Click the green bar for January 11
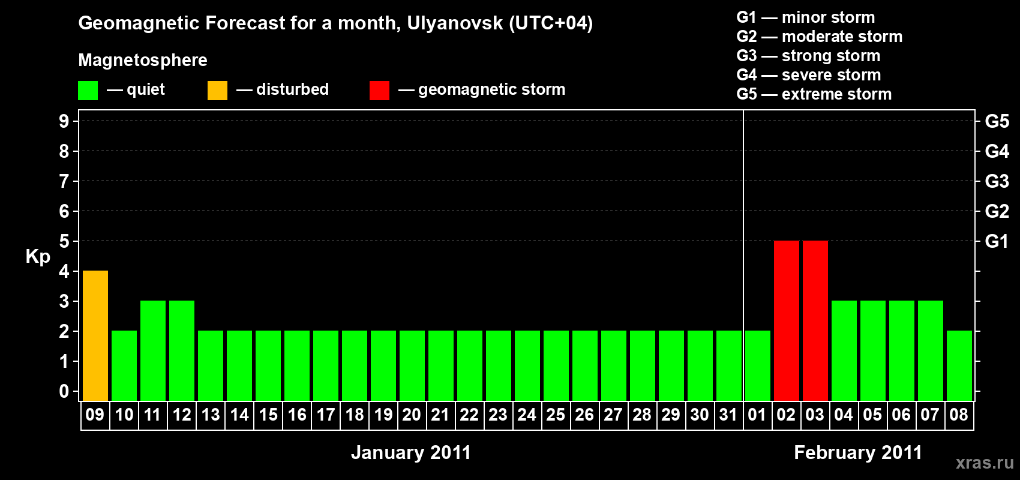 click(153, 350)
